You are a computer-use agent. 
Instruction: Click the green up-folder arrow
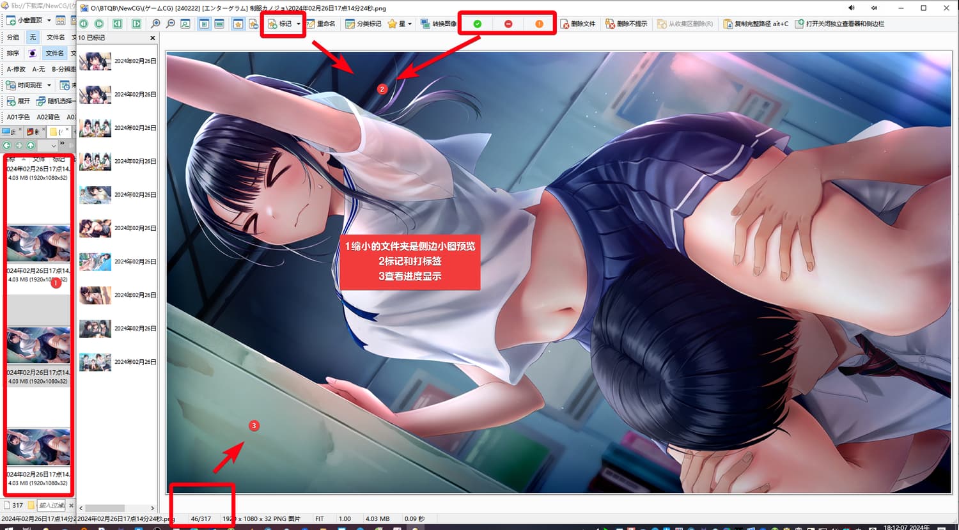30,146
